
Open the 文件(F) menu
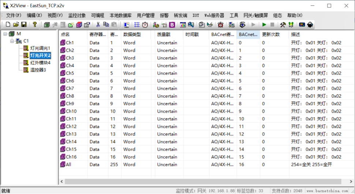click(x=14, y=15)
